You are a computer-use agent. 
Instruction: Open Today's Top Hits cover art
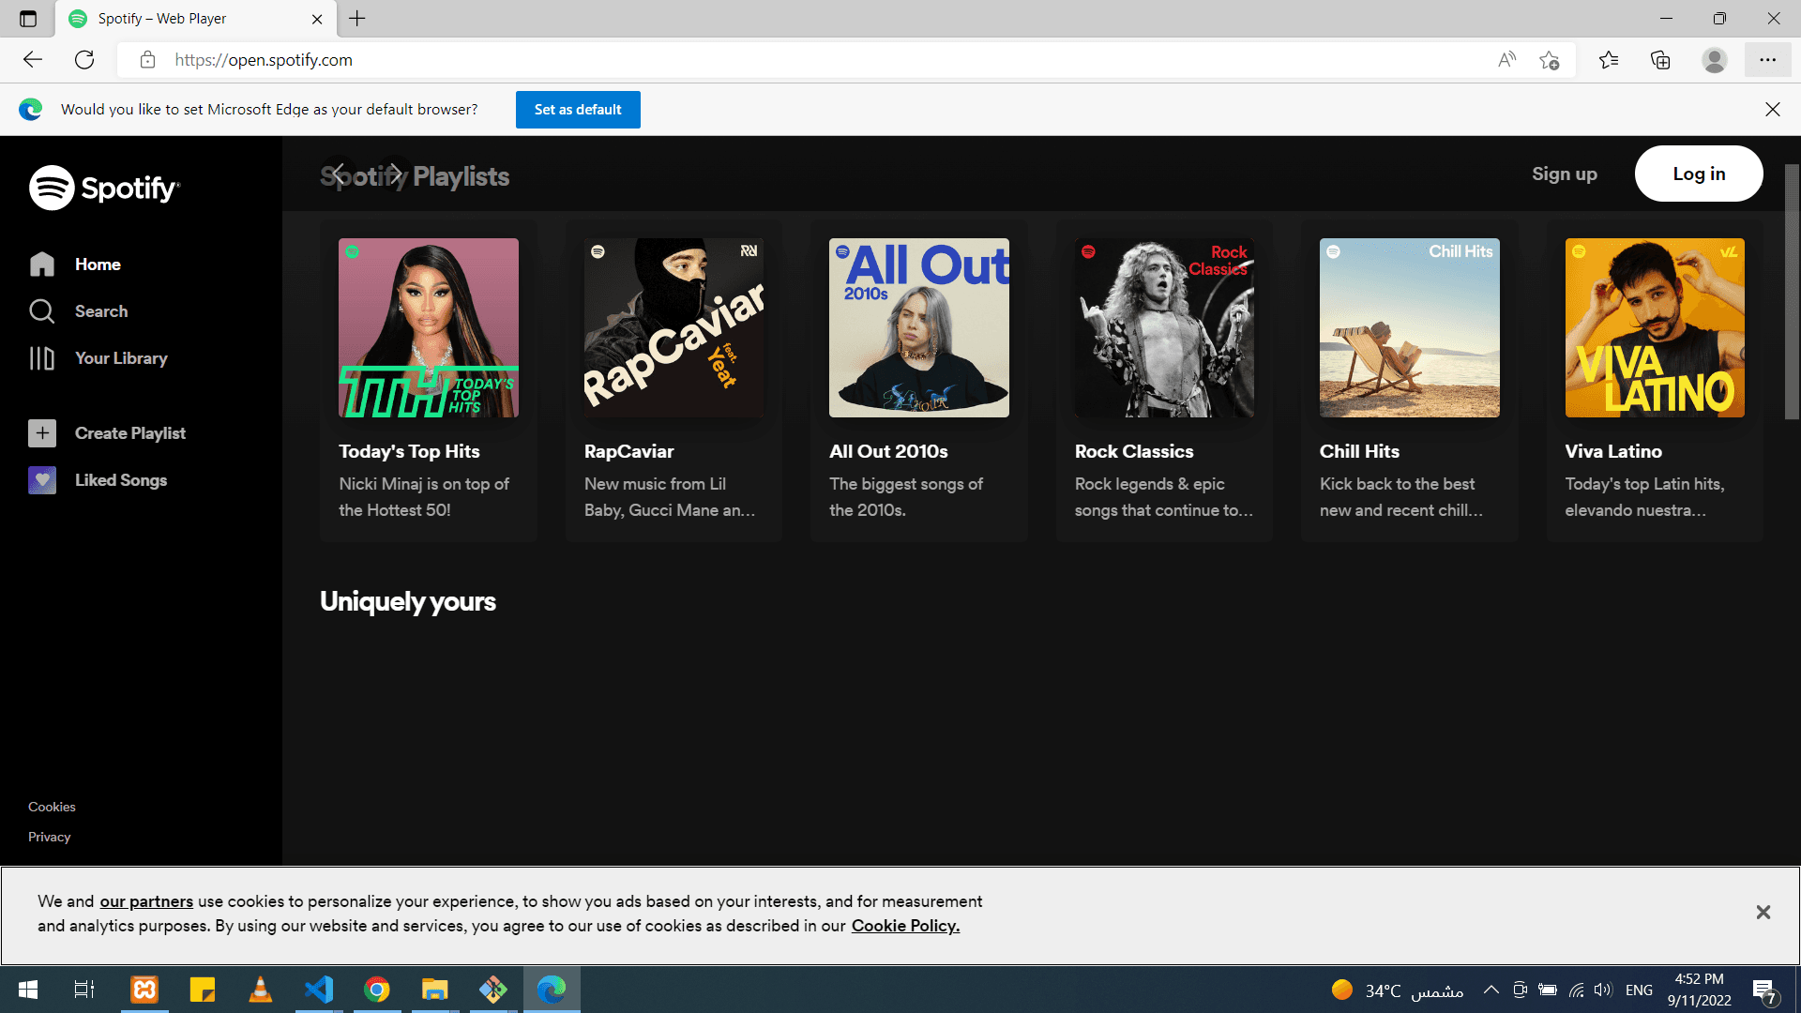(429, 327)
